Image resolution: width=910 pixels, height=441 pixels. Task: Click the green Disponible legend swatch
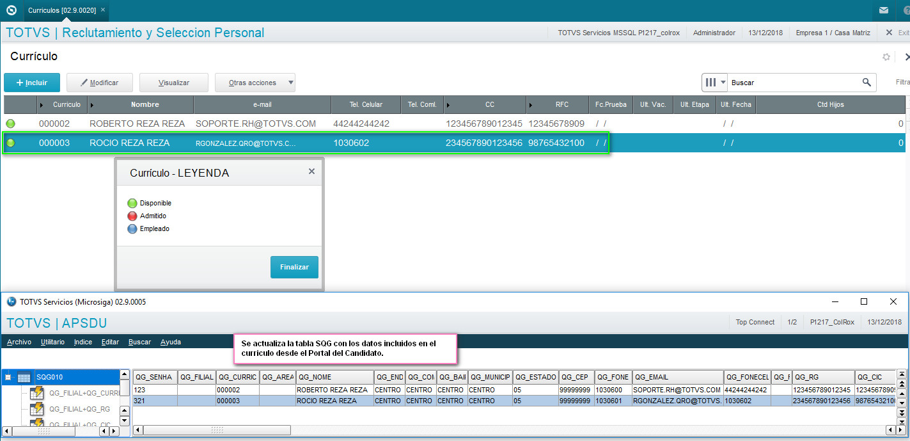coord(132,203)
